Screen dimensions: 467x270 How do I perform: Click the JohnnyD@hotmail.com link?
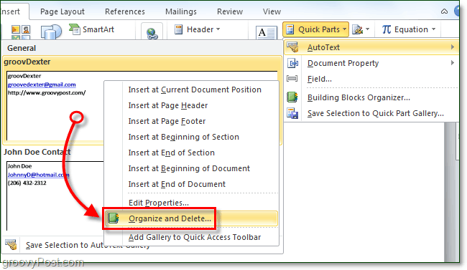(38, 175)
